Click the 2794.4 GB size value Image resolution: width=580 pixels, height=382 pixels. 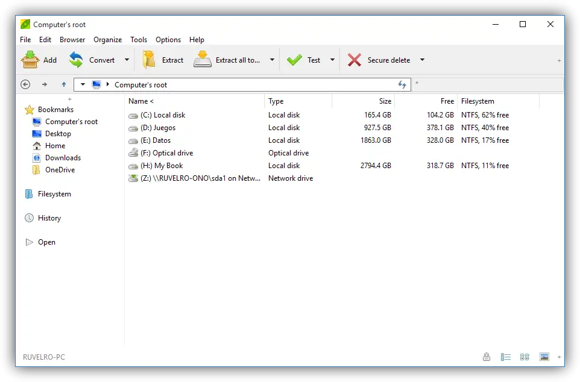pyautogui.click(x=376, y=166)
